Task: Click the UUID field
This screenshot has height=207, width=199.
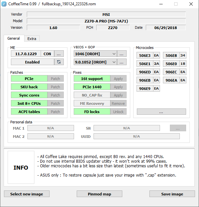Action: (137, 136)
